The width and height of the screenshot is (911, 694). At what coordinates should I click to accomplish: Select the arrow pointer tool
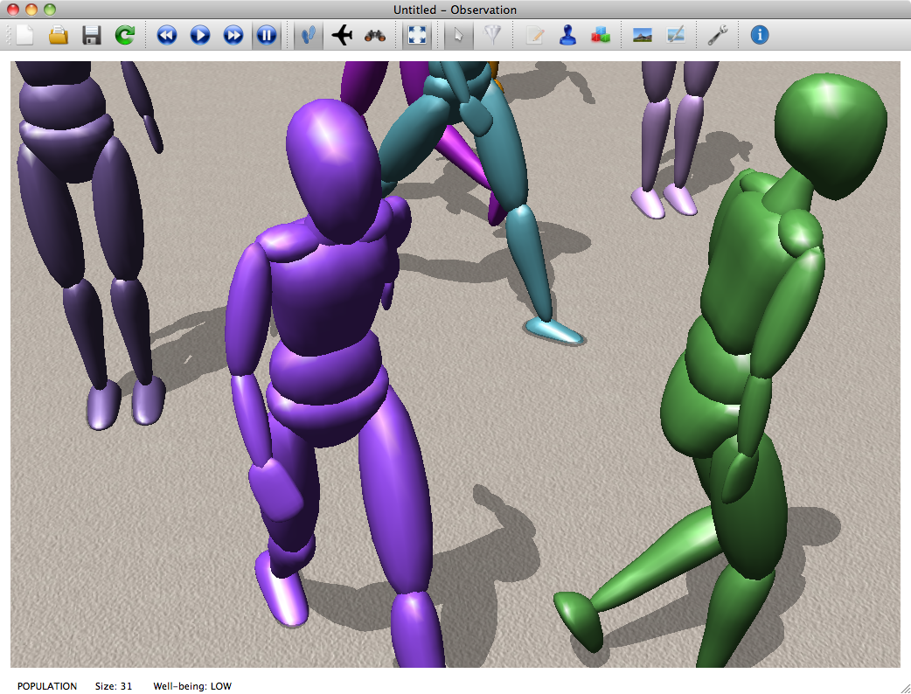point(459,35)
